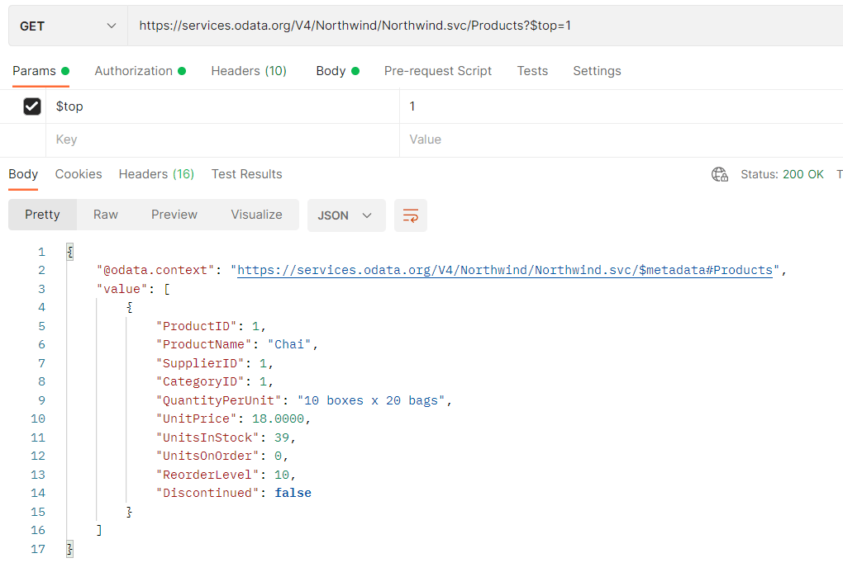Follow the @odata.context metadata link

(x=504, y=270)
